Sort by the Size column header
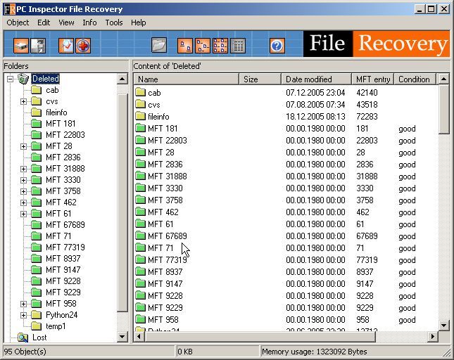This screenshot has height=360, width=454. (260, 79)
